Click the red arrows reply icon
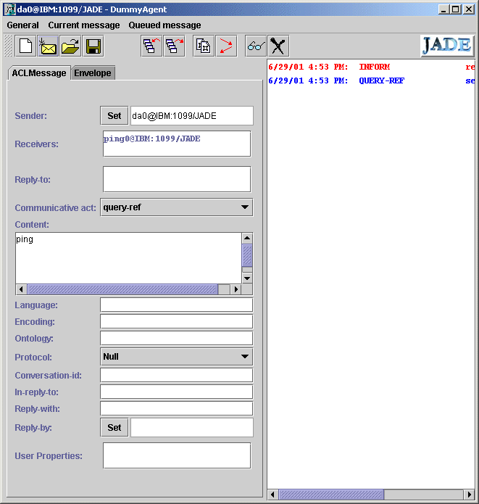This screenshot has width=479, height=504. 227,46
